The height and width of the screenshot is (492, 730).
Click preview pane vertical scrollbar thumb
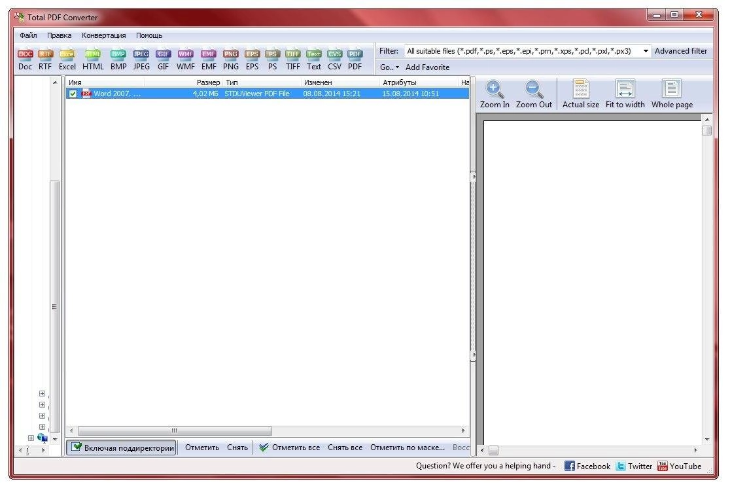point(706,130)
